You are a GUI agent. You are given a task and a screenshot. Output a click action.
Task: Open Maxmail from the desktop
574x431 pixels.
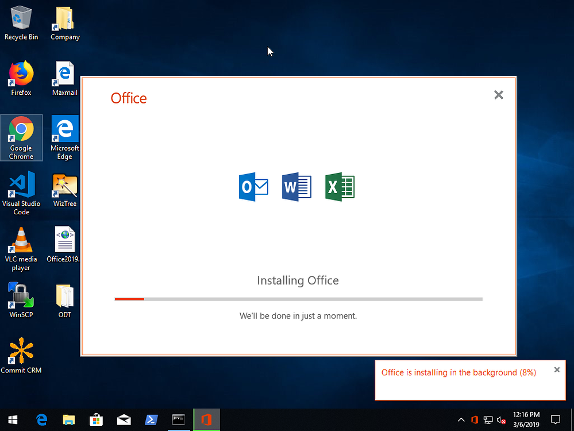click(x=64, y=74)
